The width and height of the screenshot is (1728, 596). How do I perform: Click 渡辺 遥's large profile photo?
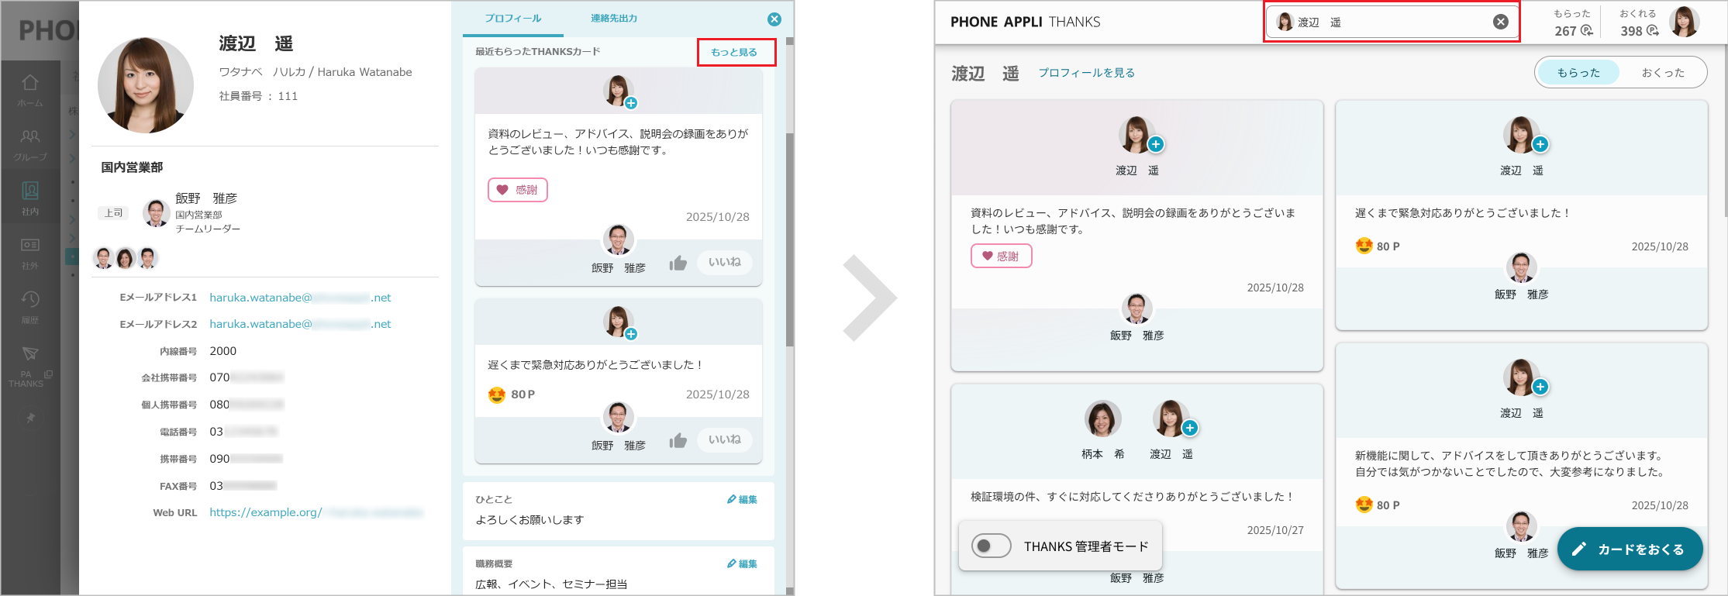point(145,85)
